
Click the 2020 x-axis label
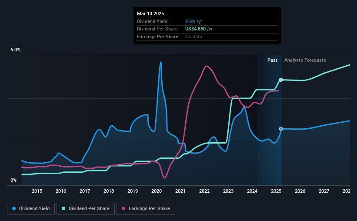[x=157, y=191]
